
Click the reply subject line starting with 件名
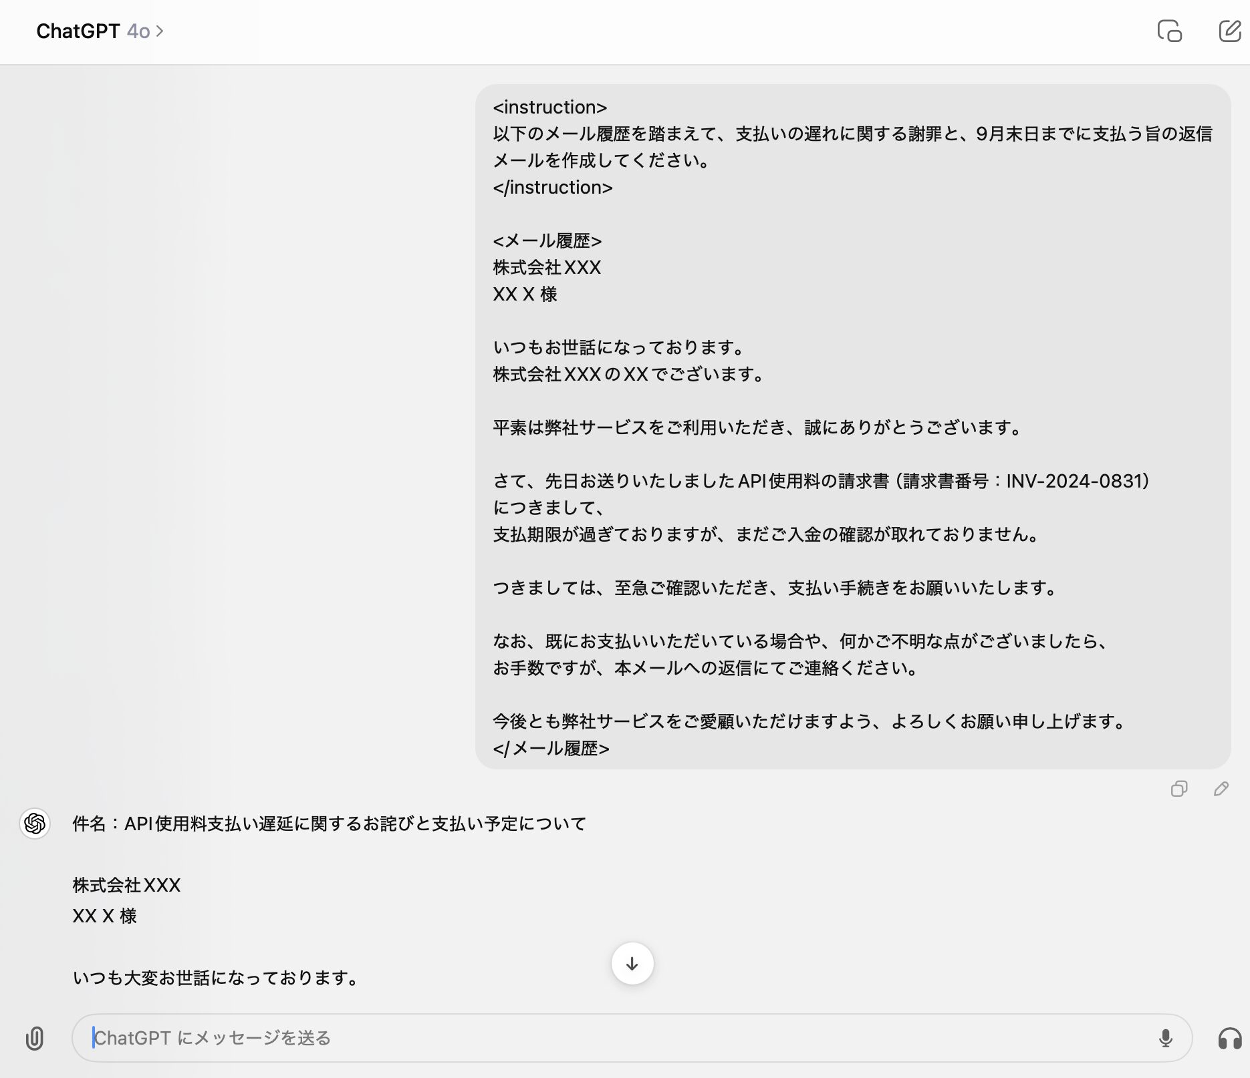click(x=329, y=824)
